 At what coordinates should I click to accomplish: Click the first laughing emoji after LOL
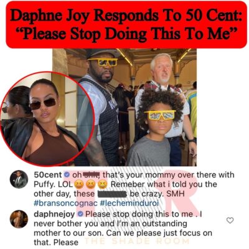[x=80, y=184]
